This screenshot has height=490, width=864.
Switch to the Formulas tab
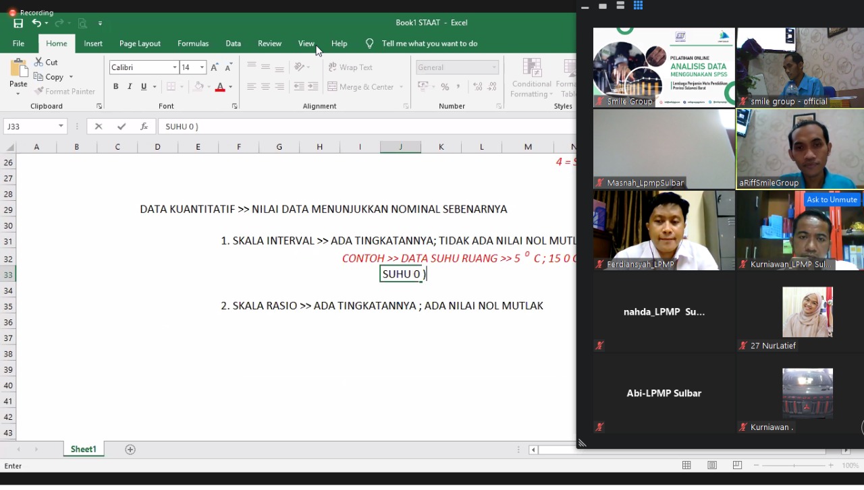pyautogui.click(x=193, y=43)
